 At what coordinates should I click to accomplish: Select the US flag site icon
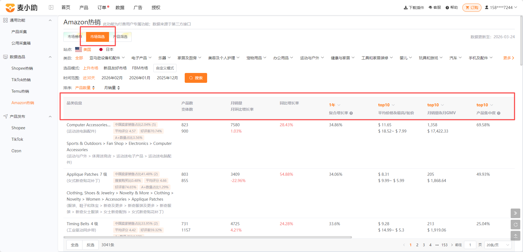pos(78,49)
